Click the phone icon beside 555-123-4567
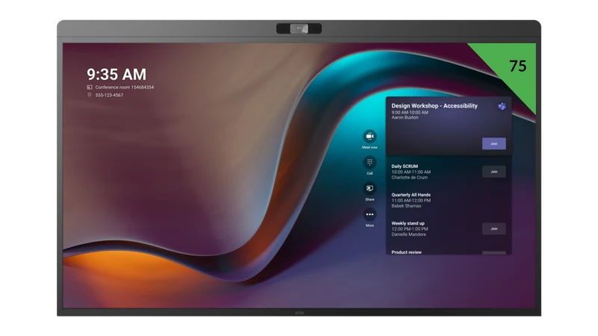Viewport: 598px width, 336px height. (x=90, y=95)
